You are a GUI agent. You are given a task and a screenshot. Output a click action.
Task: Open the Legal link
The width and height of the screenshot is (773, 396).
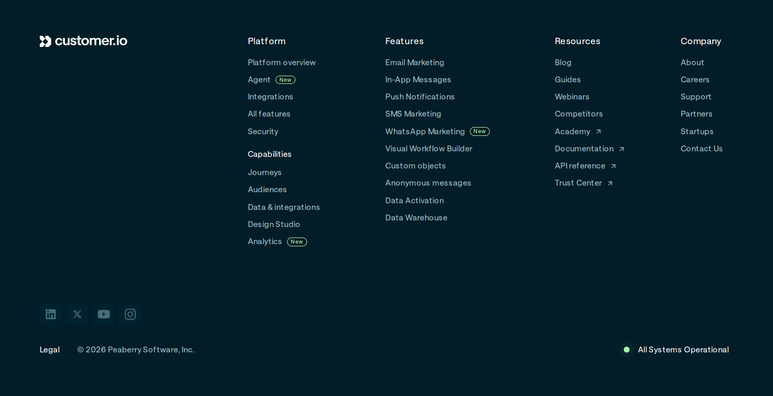click(49, 350)
